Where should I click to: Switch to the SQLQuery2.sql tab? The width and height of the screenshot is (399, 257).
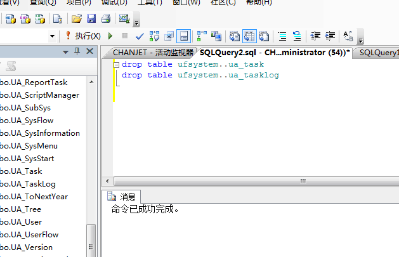(275, 53)
